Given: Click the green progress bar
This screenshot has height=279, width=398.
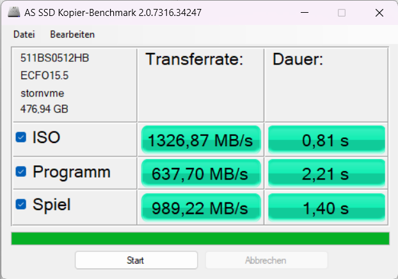Looking at the screenshot, I should (x=200, y=239).
